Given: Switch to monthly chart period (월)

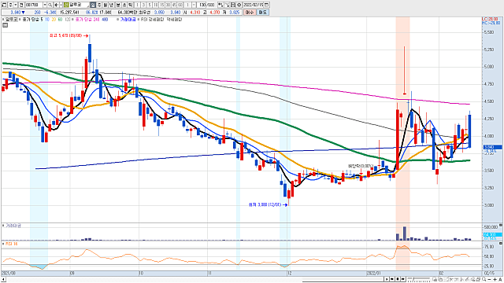Looking at the screenshot, I should (106, 5).
